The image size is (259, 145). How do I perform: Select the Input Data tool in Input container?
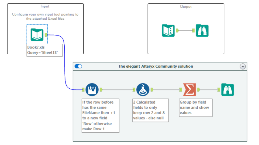(37, 35)
